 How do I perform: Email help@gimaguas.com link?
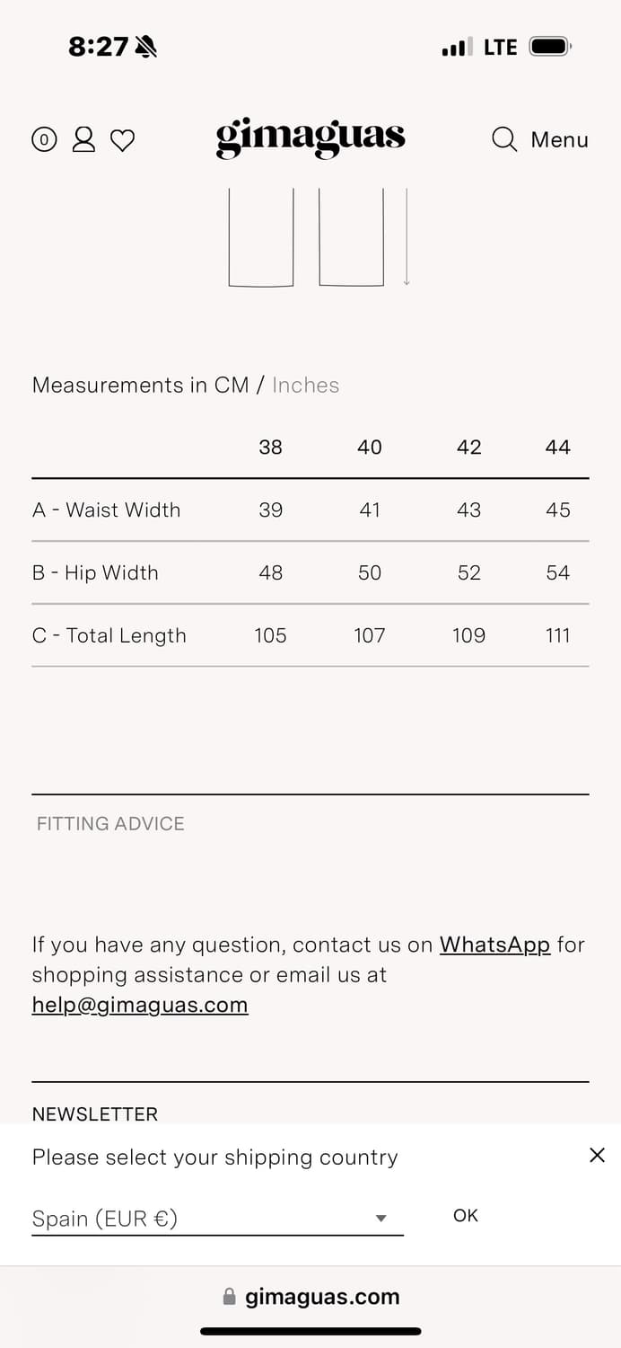[x=140, y=1005]
